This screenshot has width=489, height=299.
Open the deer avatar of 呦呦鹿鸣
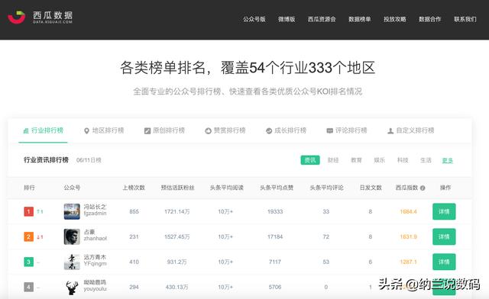tap(72, 287)
